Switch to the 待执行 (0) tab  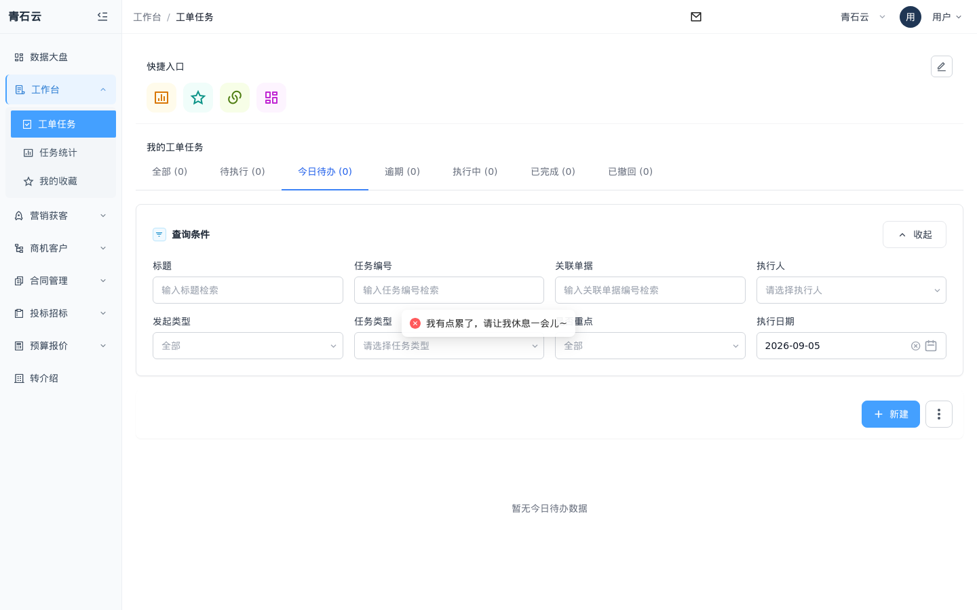coord(242,171)
